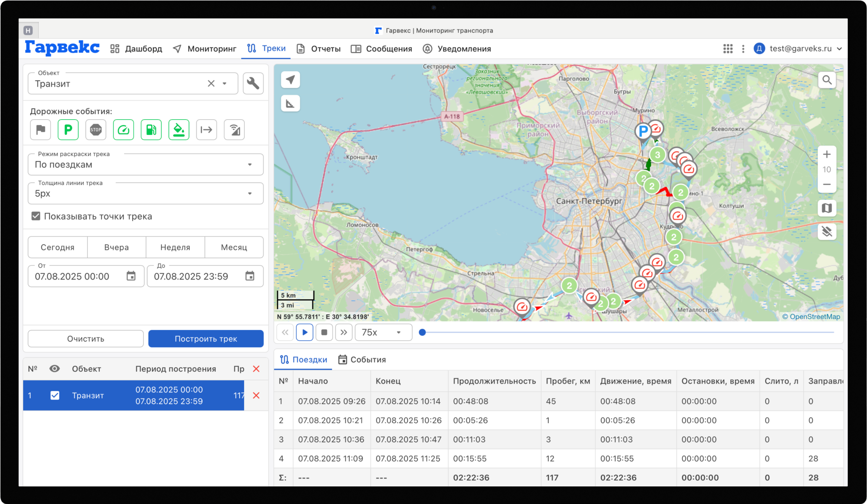Toggle the fuel refill pump event icon
This screenshot has width=867, height=504.
pyautogui.click(x=151, y=130)
